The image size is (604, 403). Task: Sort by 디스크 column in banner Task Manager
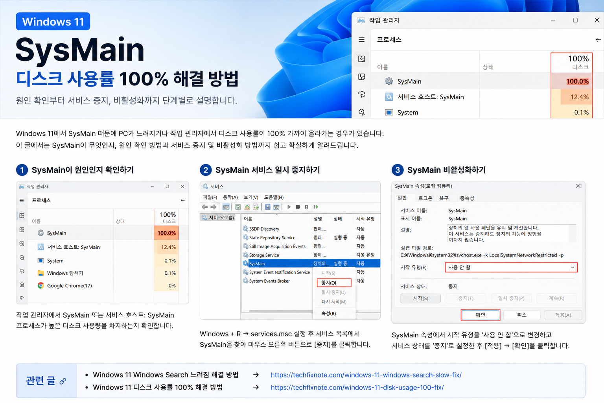pyautogui.click(x=571, y=62)
